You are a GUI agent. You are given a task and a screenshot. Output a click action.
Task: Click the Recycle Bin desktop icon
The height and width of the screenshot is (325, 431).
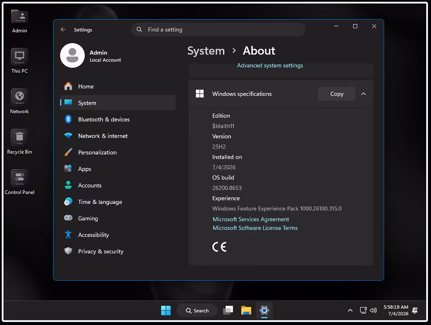[x=20, y=142]
